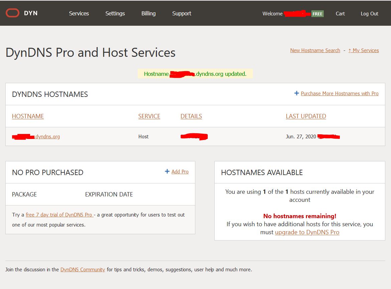391x289 pixels.
Task: Go to My Services link
Action: tap(364, 50)
